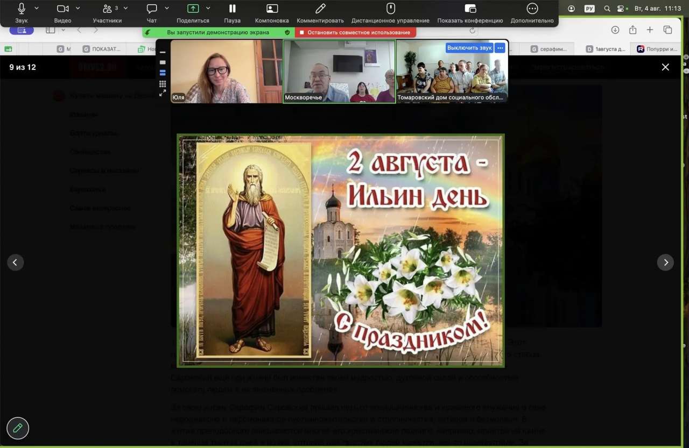This screenshot has height=448, width=689.
Task: Select the Томаровский дом video thumbnail
Action: pos(452,71)
